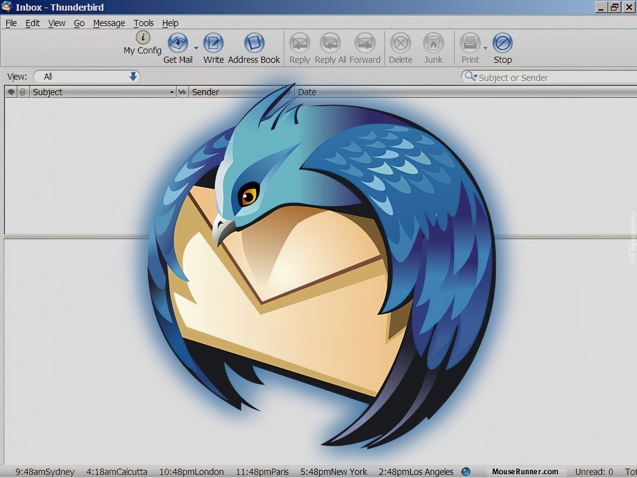The width and height of the screenshot is (637, 478).
Task: Sort messages by the Sender column
Action: pyautogui.click(x=232, y=92)
